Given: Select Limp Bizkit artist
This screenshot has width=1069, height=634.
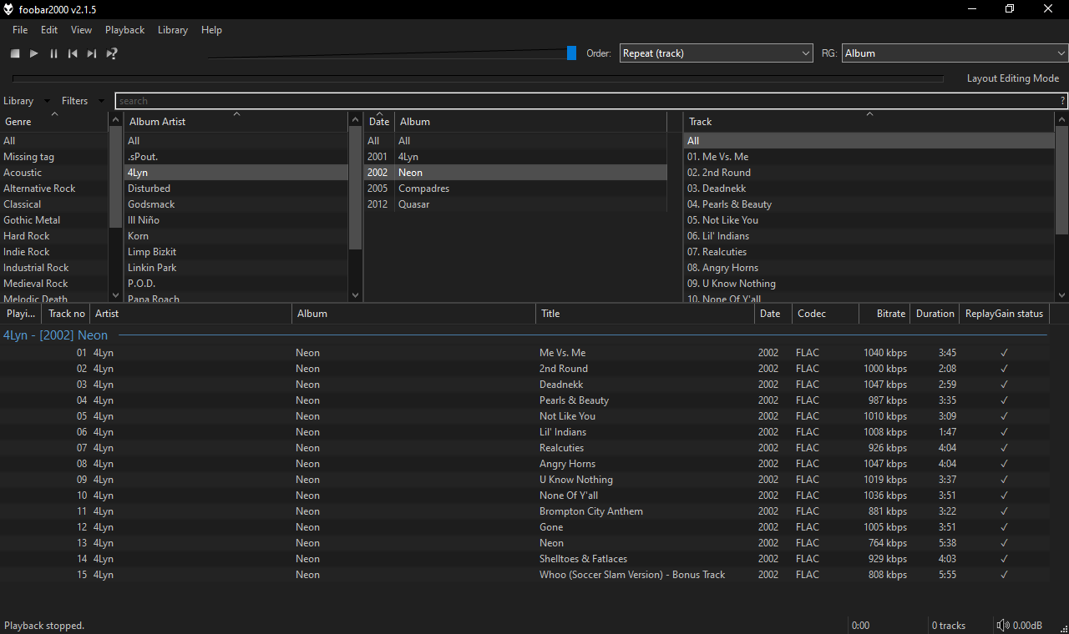Looking at the screenshot, I should click(236, 252).
